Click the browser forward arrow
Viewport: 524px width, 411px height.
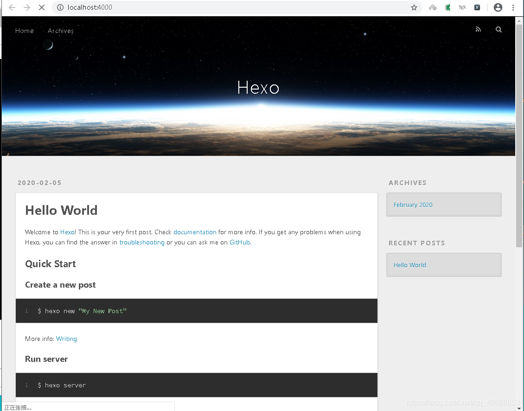[x=27, y=7]
